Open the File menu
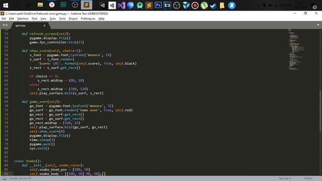 (4, 19)
